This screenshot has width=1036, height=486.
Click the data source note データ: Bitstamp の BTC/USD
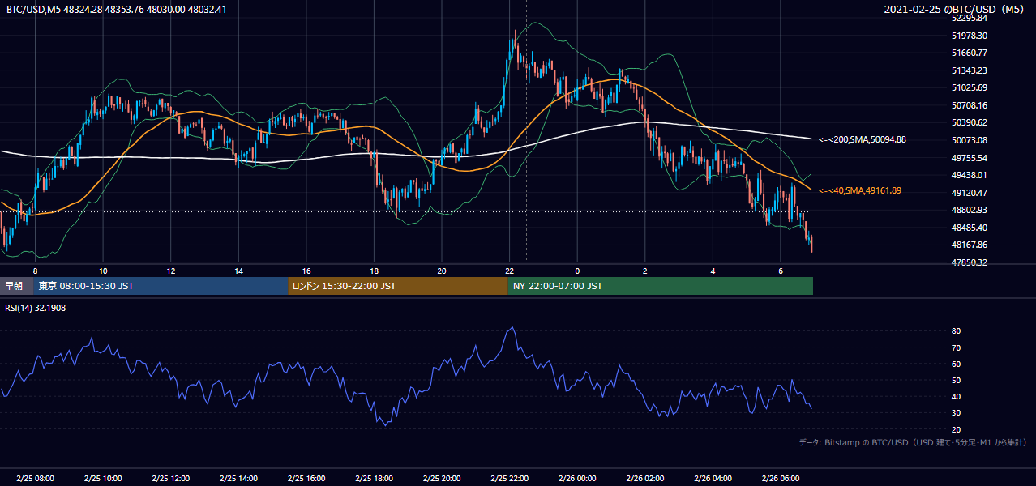coord(913,443)
